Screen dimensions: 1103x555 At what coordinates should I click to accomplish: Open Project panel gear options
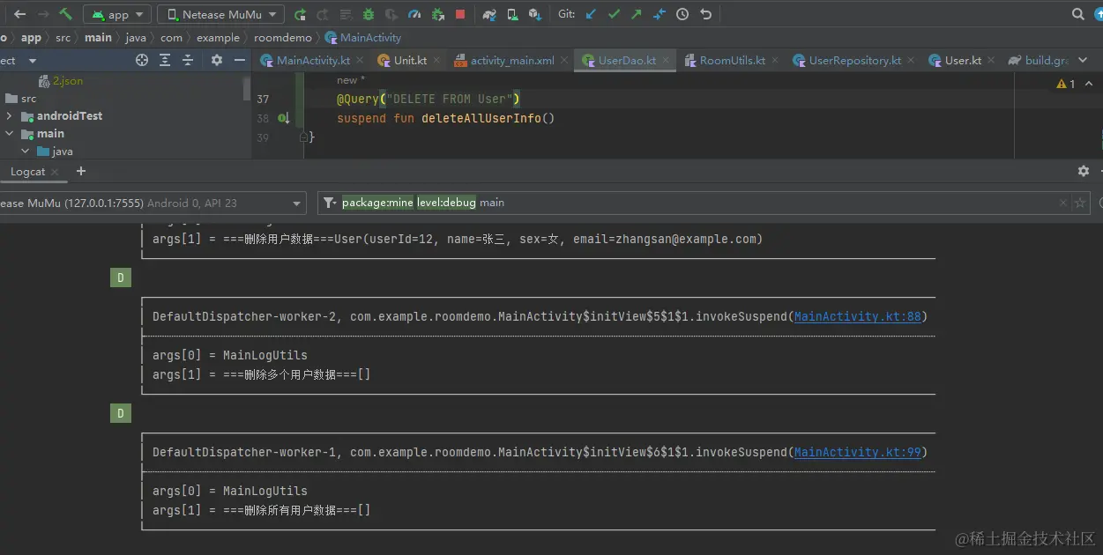click(217, 60)
